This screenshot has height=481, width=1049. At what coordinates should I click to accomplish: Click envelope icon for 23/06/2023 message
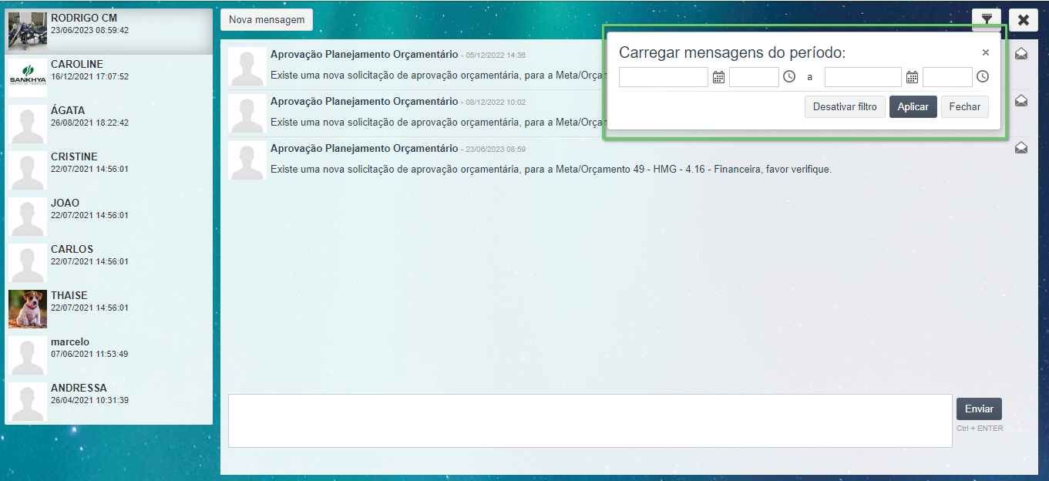[x=1021, y=148]
